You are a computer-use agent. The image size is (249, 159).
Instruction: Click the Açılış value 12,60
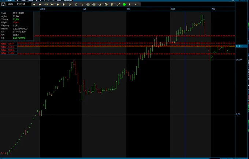pos(16,16)
